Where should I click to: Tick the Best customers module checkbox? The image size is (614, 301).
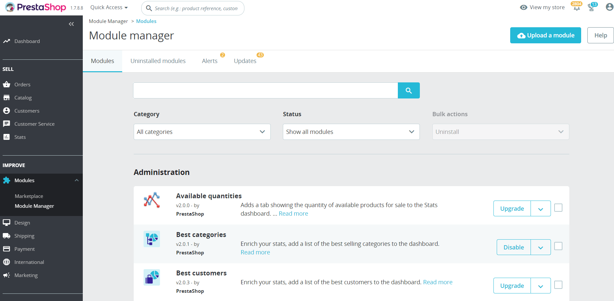pyautogui.click(x=558, y=285)
